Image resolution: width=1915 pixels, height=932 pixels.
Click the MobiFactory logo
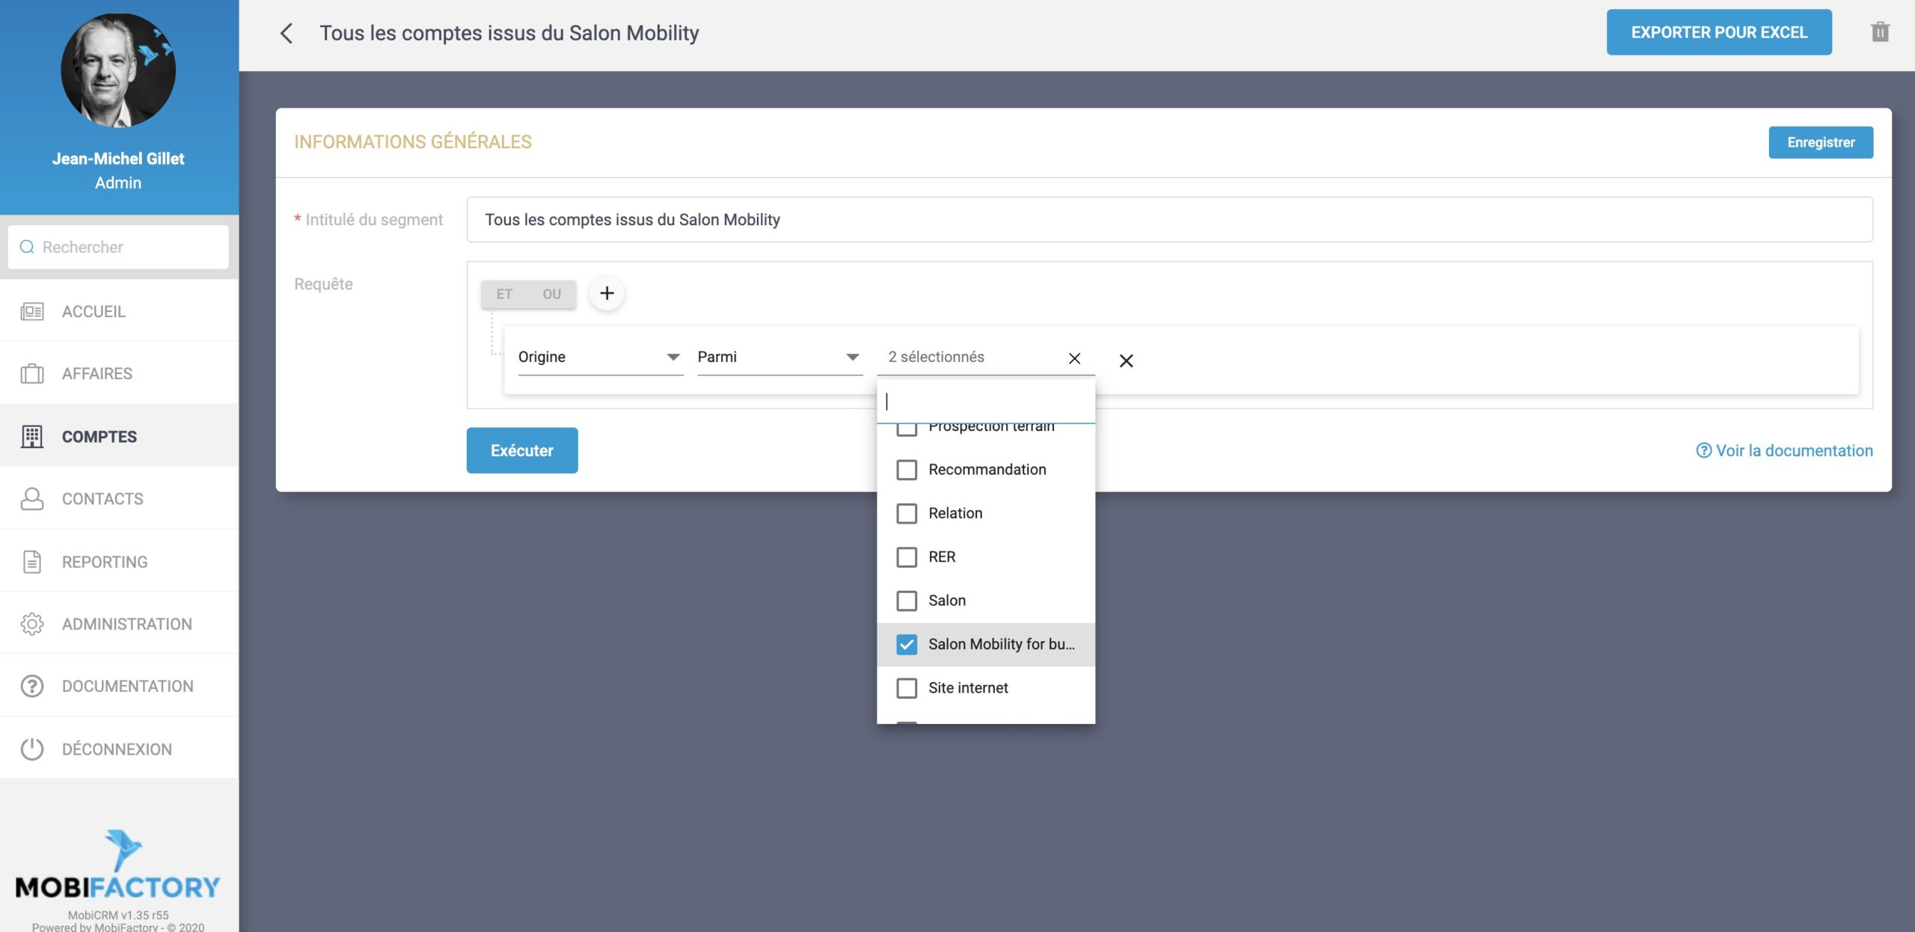118,864
